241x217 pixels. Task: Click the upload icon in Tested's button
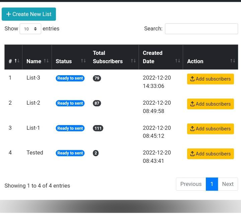tap(192, 153)
